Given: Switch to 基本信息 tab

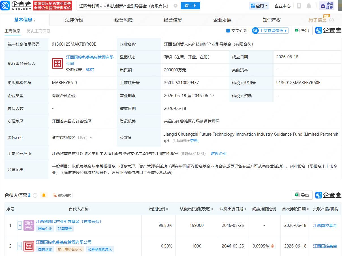Looking at the screenshot, I should pos(25,20).
